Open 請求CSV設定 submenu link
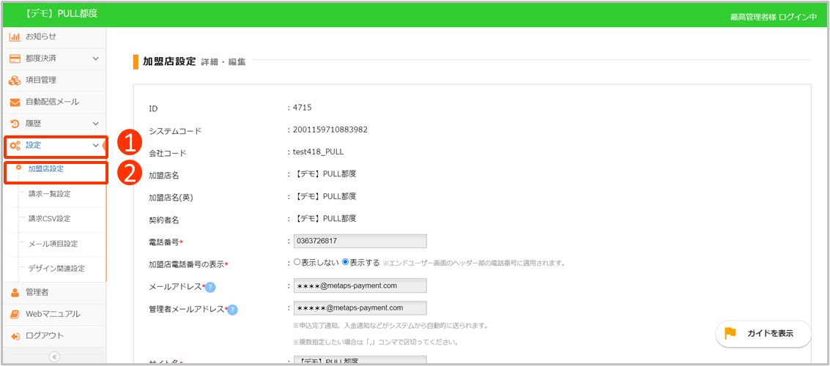This screenshot has width=830, height=366. coord(49,219)
